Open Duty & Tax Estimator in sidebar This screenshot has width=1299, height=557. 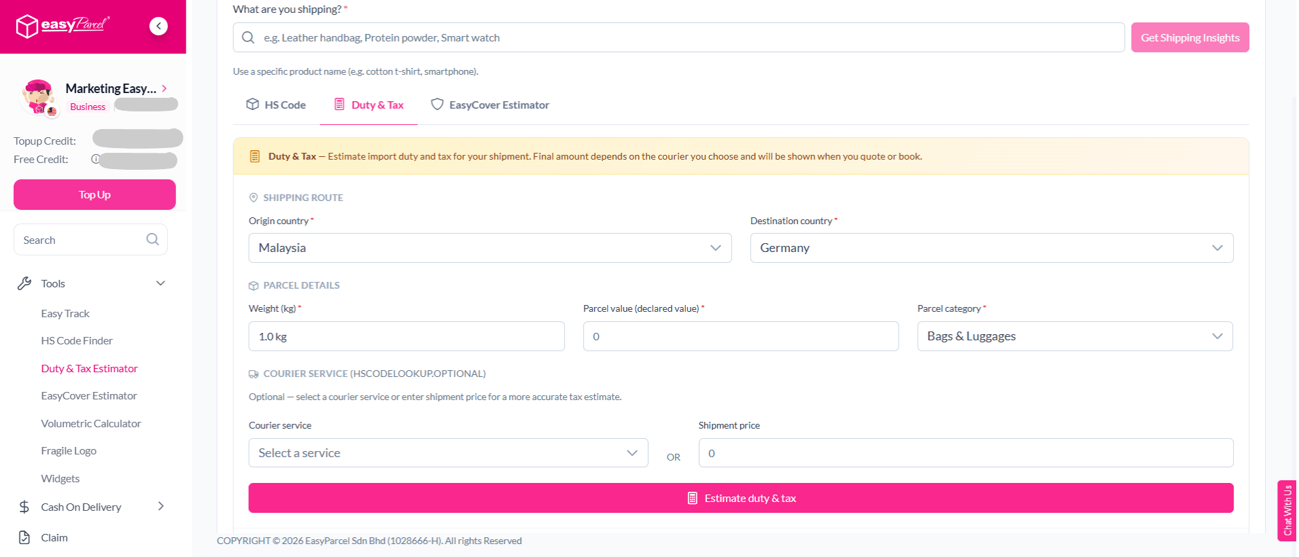[89, 368]
